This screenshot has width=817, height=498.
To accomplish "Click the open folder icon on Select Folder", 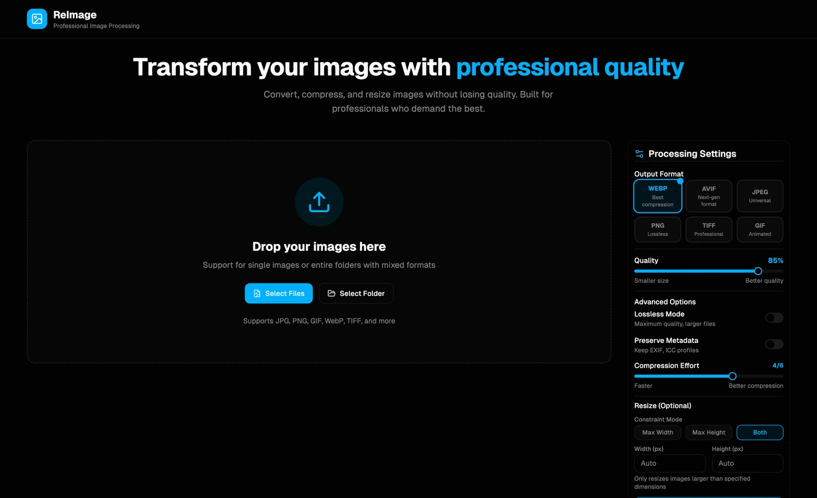I will [332, 293].
